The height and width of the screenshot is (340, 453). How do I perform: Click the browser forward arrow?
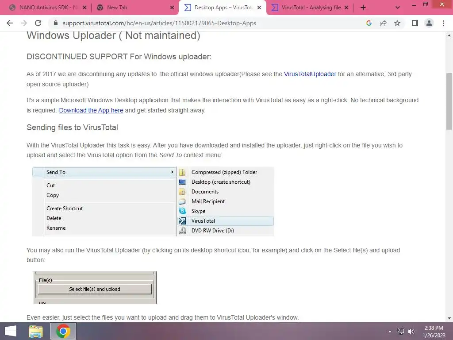24,23
